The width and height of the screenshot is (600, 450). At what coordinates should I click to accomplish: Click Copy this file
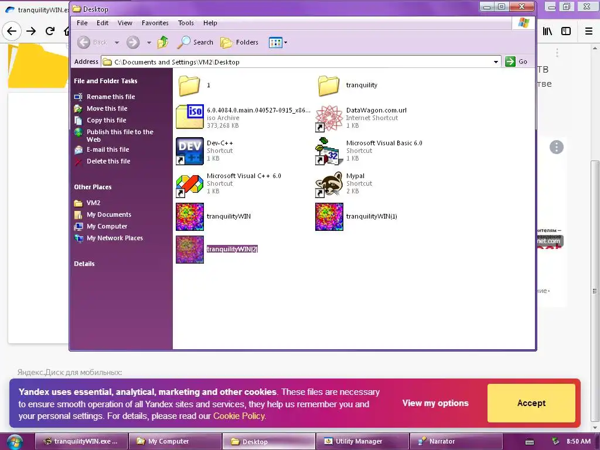click(x=107, y=120)
